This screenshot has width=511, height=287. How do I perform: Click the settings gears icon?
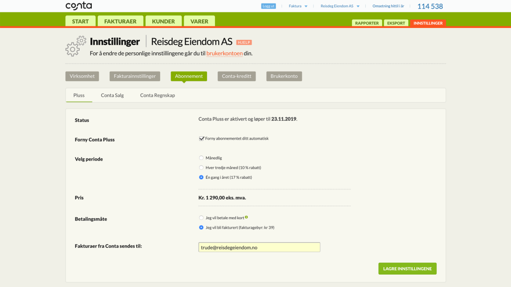click(76, 46)
